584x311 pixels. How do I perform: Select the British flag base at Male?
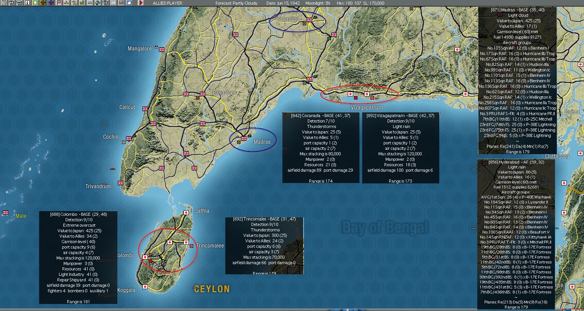[5, 213]
